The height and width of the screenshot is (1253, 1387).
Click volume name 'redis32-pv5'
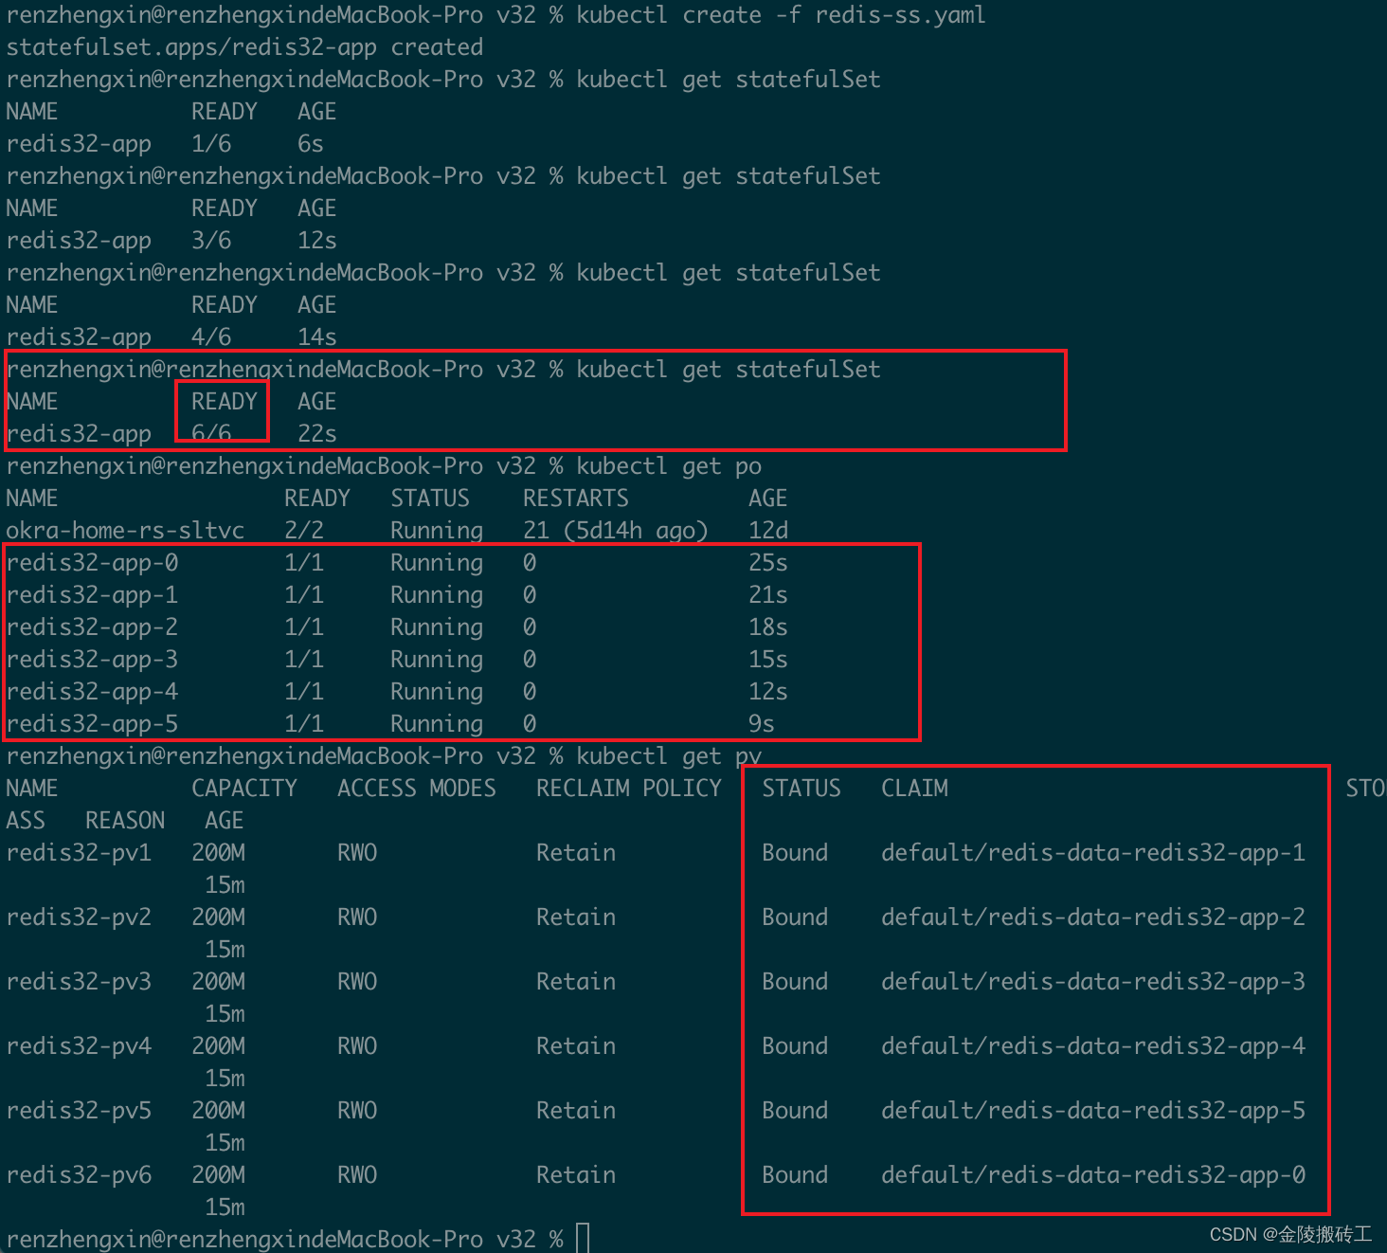(79, 1111)
